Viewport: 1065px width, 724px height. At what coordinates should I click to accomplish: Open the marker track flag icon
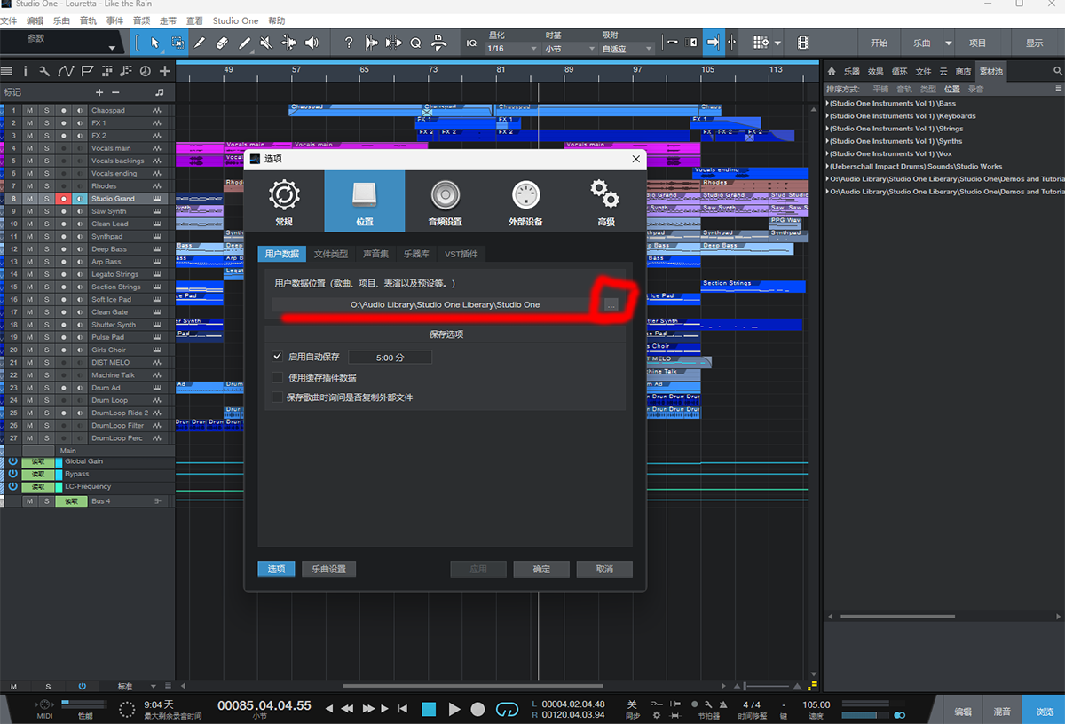[87, 71]
